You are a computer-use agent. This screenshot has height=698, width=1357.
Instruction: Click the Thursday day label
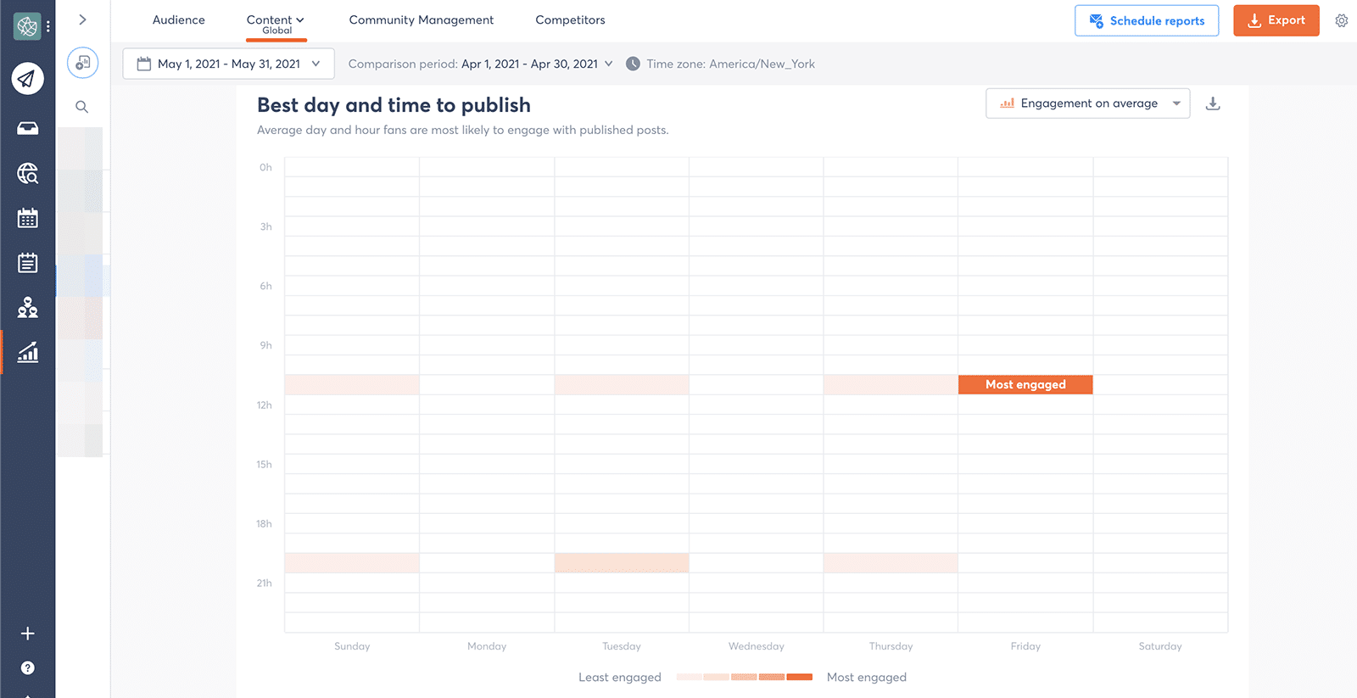coord(891,646)
